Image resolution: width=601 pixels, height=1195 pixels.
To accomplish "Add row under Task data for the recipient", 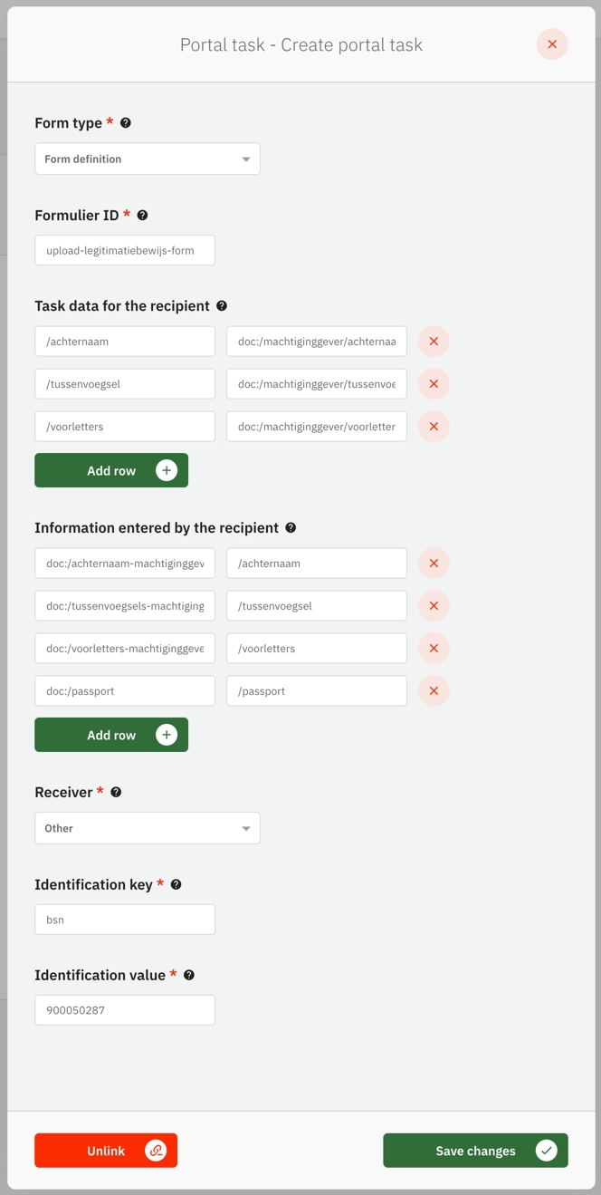I will (111, 471).
